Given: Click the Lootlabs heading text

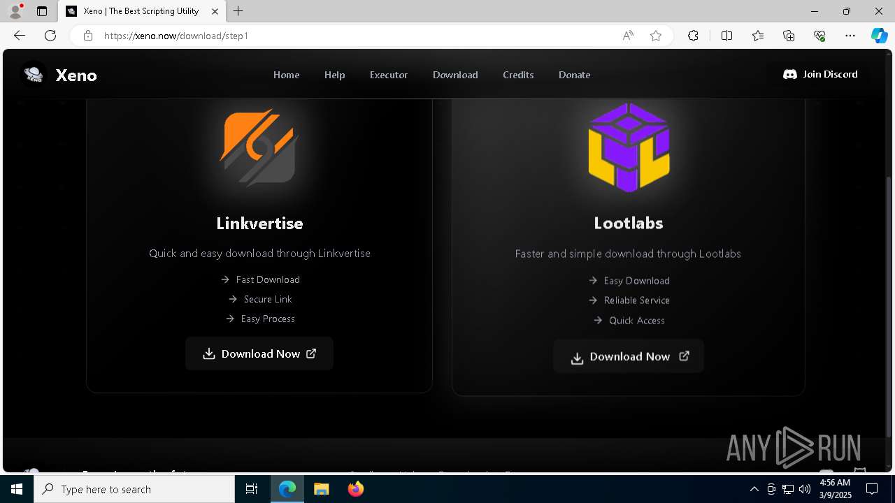Looking at the screenshot, I should 629,223.
